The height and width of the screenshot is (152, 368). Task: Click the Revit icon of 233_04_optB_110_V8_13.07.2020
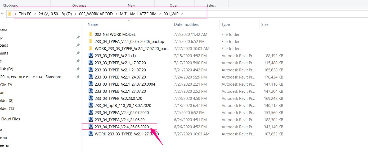click(91, 105)
